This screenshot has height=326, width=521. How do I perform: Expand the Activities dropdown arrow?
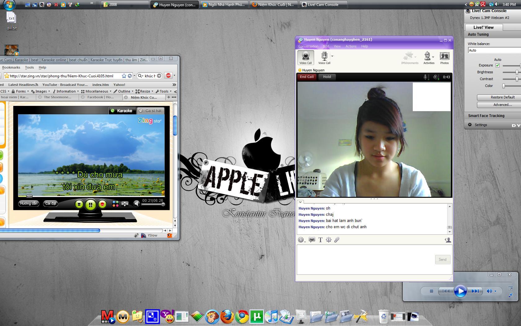point(433,57)
